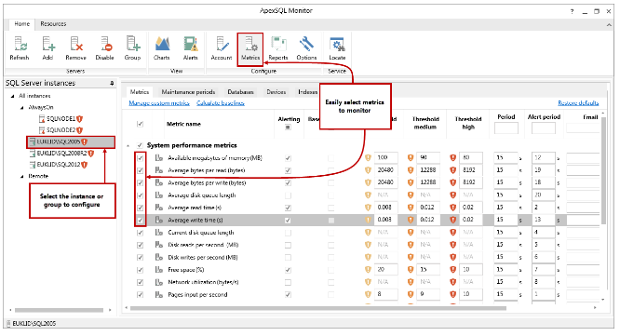Click the Metric name column header

click(x=183, y=124)
